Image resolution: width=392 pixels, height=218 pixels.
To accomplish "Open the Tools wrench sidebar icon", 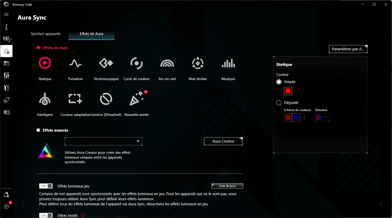I will [x=6, y=88].
